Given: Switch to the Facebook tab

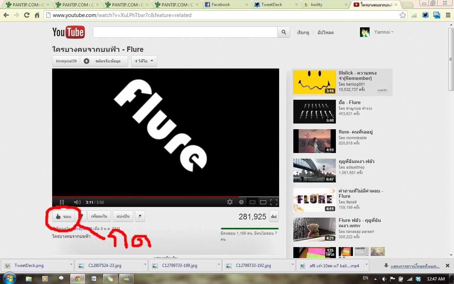Looking at the screenshot, I should 226,5.
